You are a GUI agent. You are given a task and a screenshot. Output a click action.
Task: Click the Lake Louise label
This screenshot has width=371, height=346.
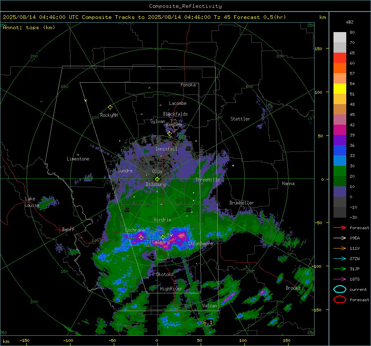coord(32,202)
